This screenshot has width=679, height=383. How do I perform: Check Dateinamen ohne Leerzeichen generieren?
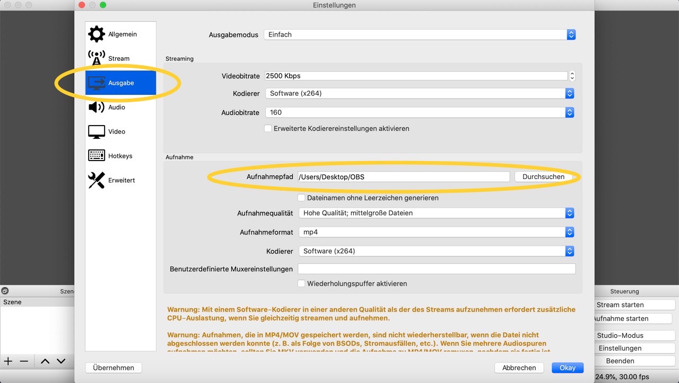301,198
